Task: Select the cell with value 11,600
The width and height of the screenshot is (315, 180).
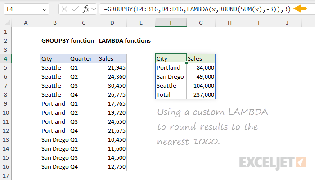Action: 112,148
